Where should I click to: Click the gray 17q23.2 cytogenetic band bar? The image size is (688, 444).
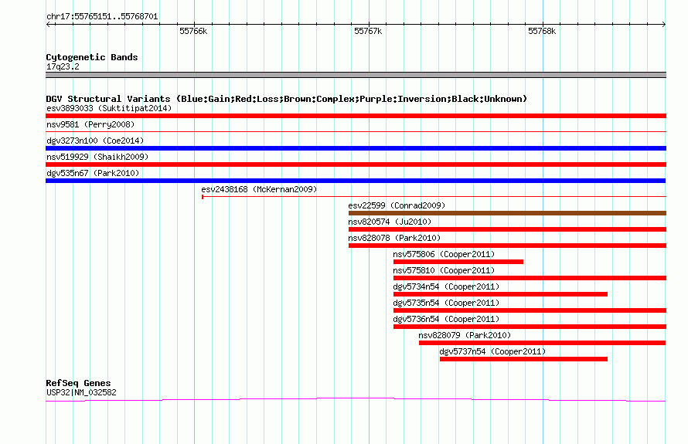356,75
